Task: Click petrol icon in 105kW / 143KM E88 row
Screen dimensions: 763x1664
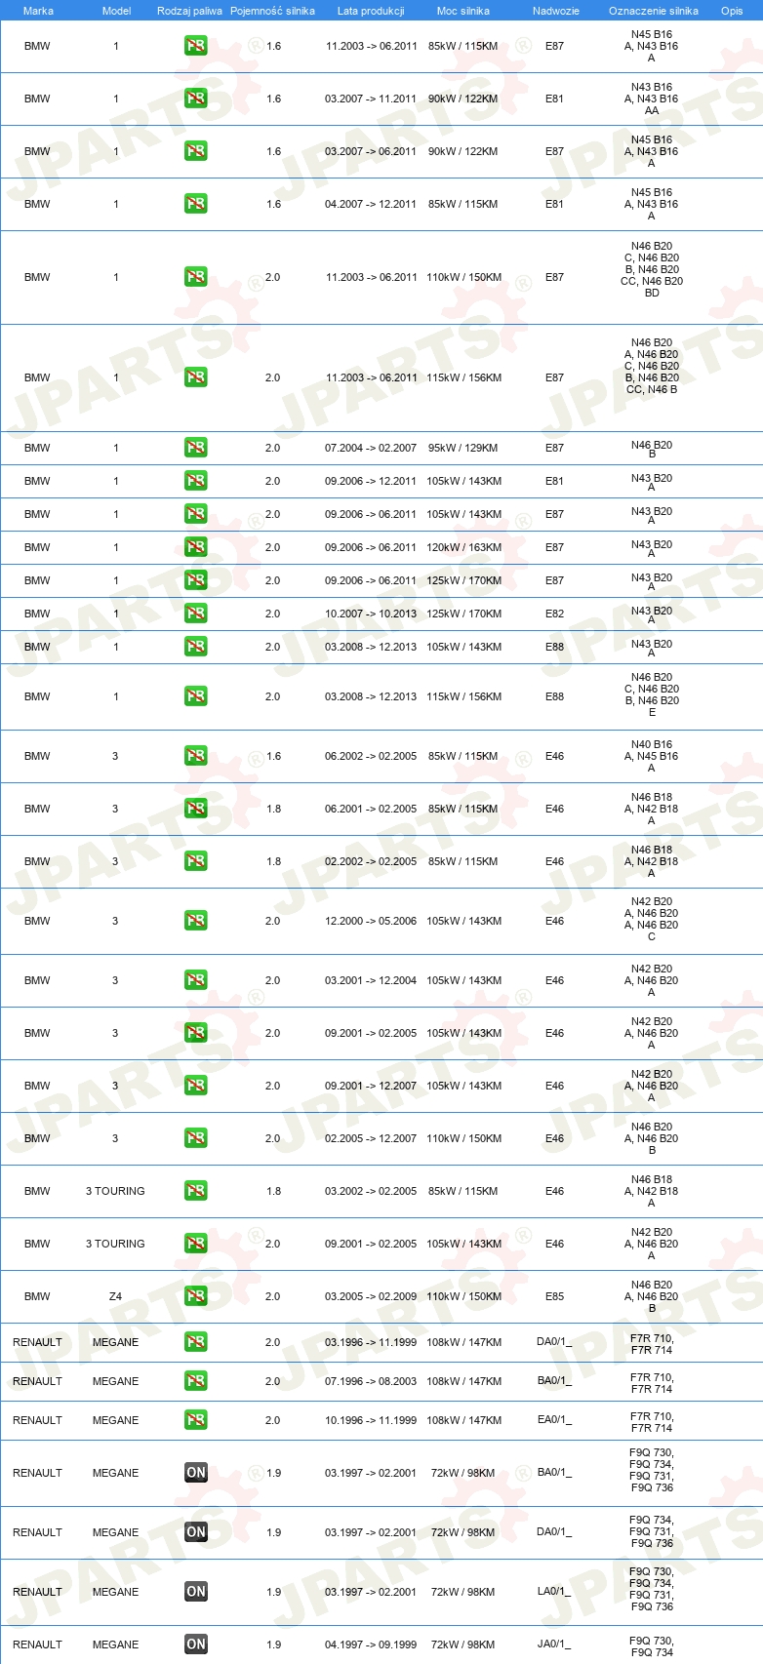Action: point(196,647)
